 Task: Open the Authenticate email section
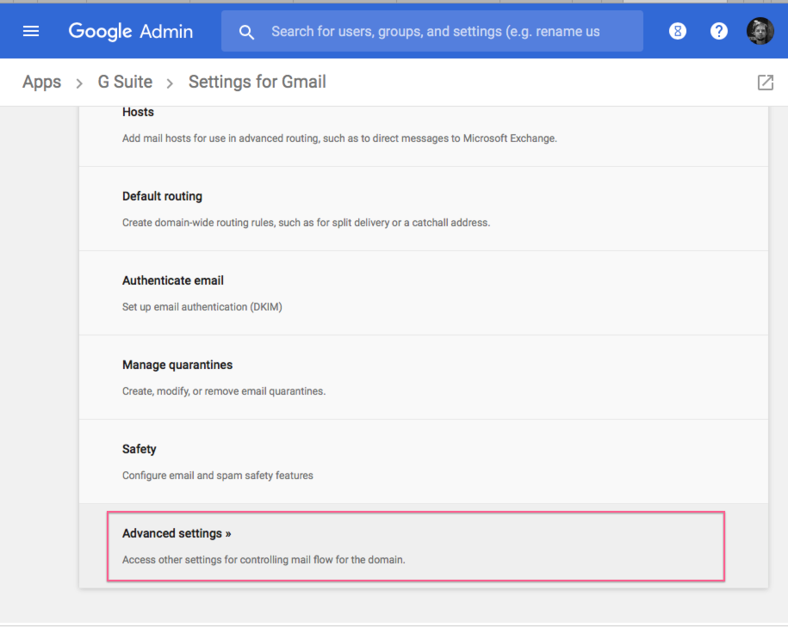(423, 293)
